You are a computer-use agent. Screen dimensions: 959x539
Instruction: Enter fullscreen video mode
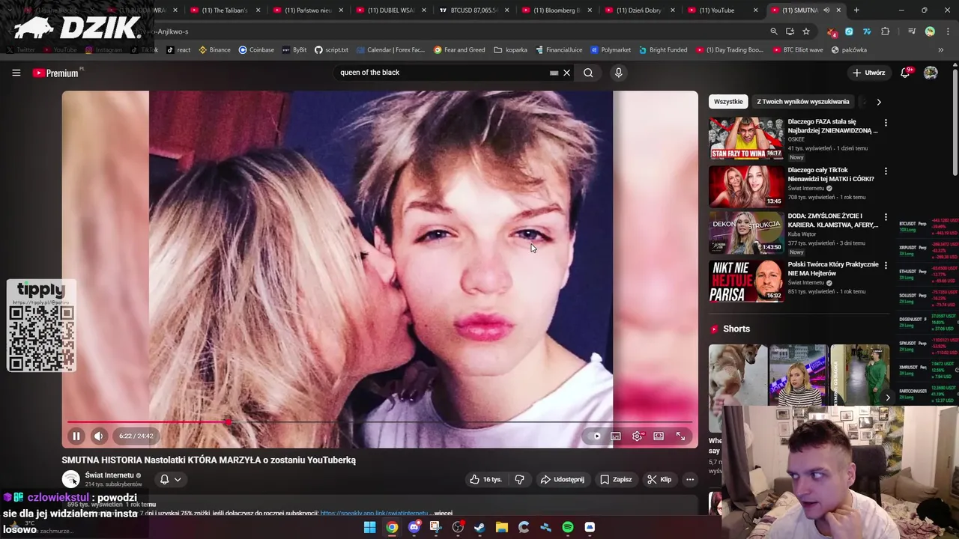680,436
